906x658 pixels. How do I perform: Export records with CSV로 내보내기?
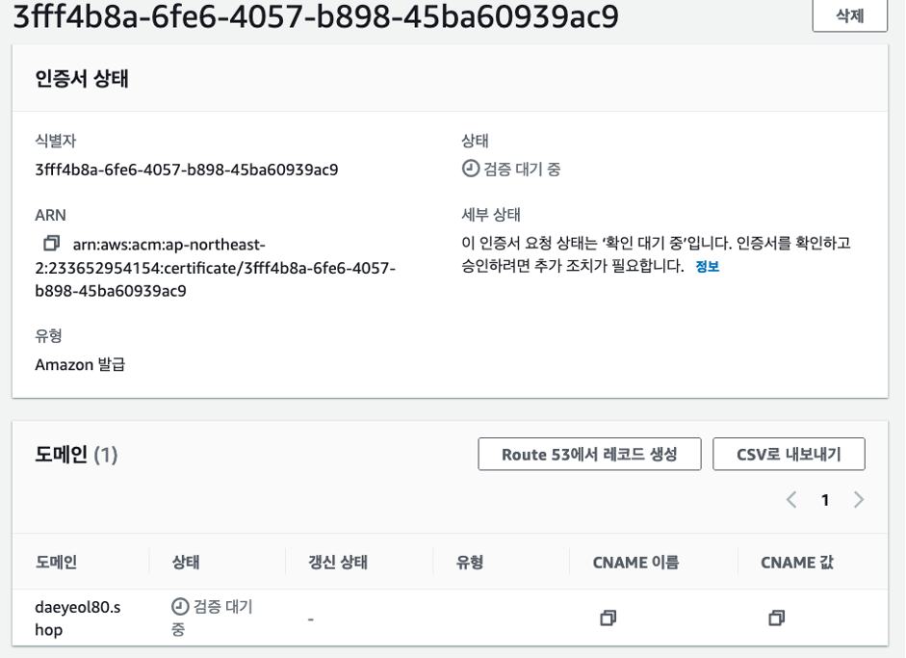coord(789,455)
